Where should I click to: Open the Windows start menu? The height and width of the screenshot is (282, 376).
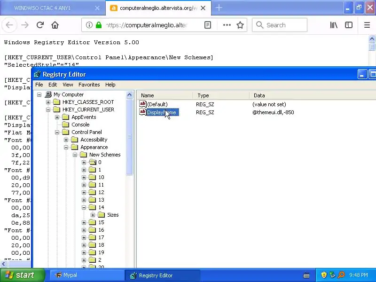(x=22, y=275)
